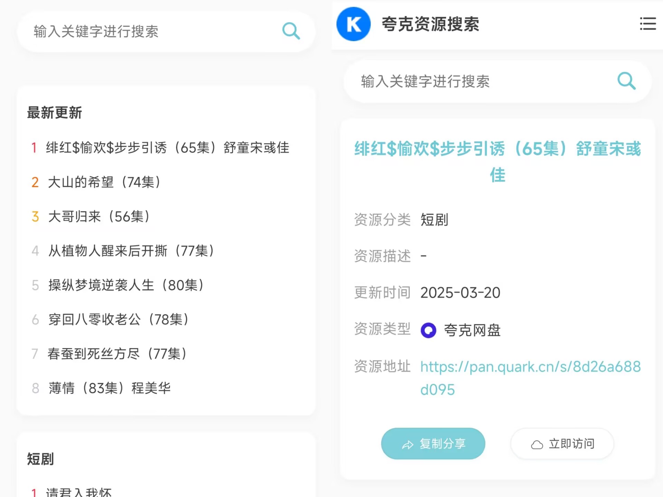The width and height of the screenshot is (663, 497).
Task: Select 操纵梦境逆袭人生 from the list
Action: (126, 285)
